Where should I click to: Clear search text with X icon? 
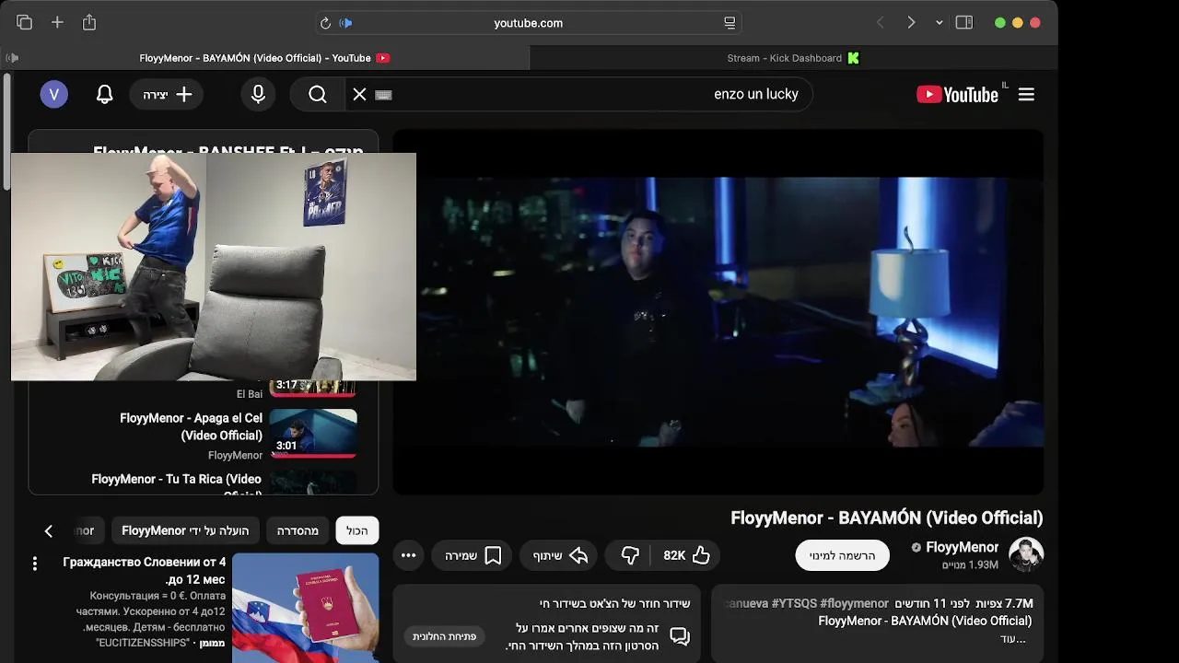pyautogui.click(x=359, y=94)
